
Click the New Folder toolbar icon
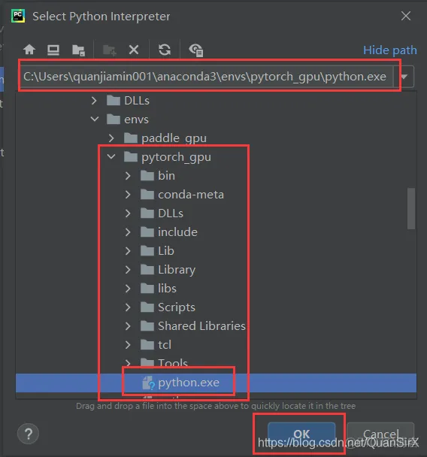(x=110, y=50)
